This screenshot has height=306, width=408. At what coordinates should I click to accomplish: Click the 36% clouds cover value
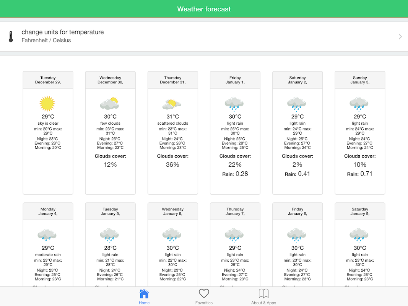point(172,165)
